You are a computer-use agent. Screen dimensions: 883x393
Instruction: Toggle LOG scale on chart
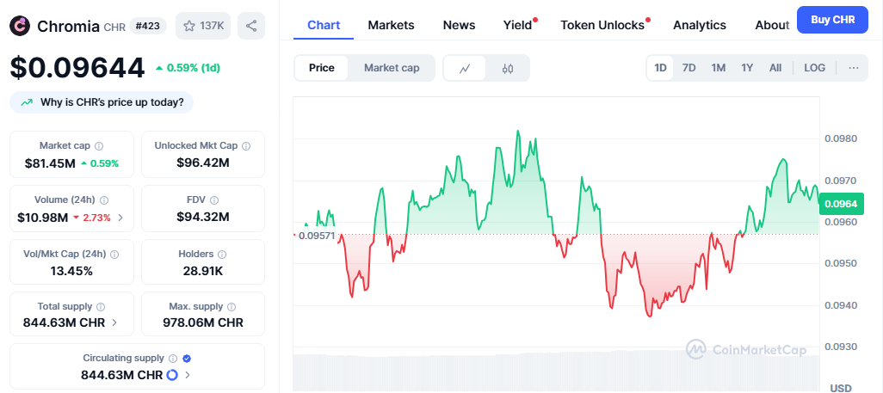coord(814,68)
